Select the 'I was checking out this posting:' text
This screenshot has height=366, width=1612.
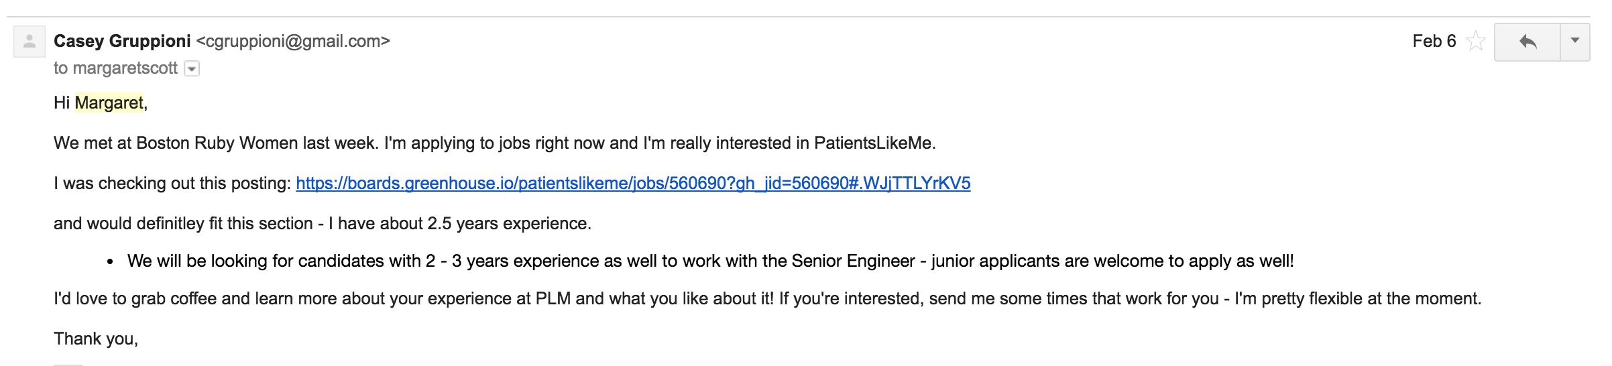[172, 184]
